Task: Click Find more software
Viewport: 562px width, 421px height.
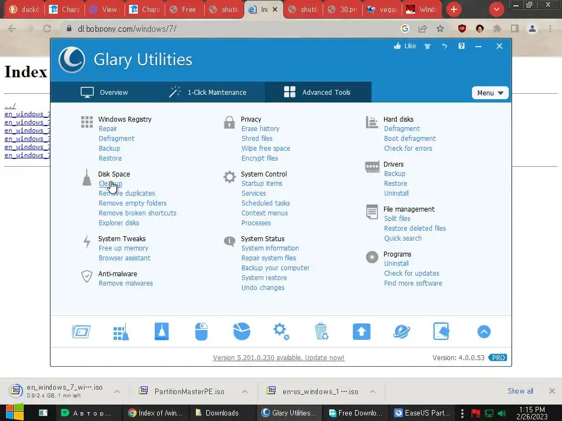Action: tap(413, 283)
